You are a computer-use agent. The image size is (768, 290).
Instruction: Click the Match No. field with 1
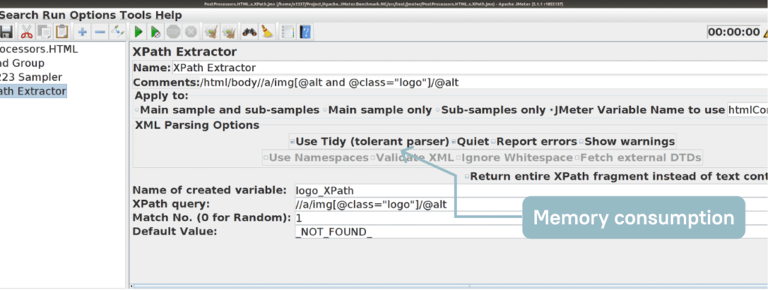click(x=531, y=217)
